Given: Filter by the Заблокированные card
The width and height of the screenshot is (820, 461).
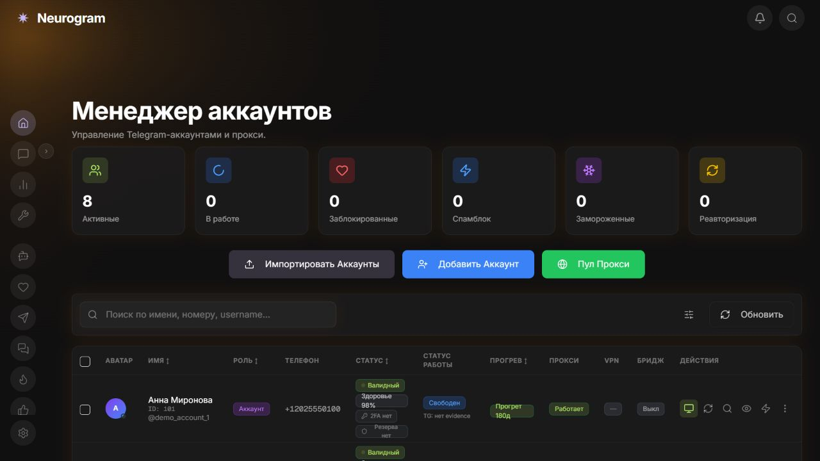Looking at the screenshot, I should (375, 191).
